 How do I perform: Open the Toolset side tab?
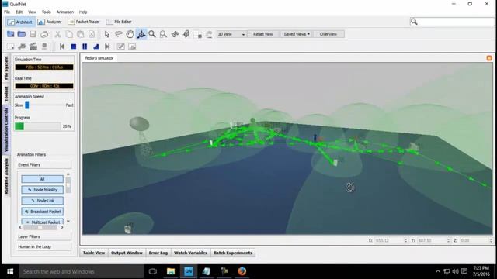(x=6, y=94)
